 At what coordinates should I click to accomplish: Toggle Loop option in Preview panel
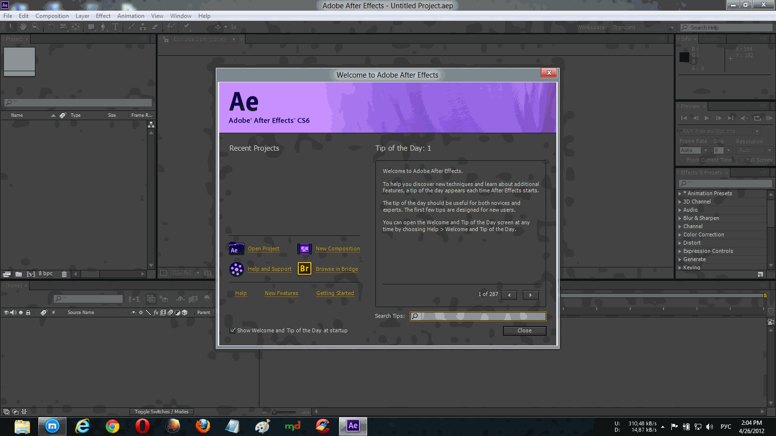coord(757,118)
